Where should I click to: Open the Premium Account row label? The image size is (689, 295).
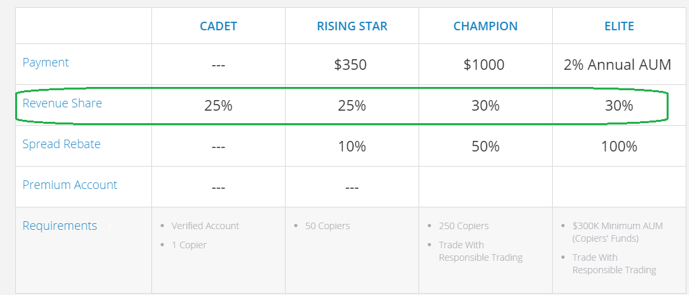pyautogui.click(x=70, y=184)
